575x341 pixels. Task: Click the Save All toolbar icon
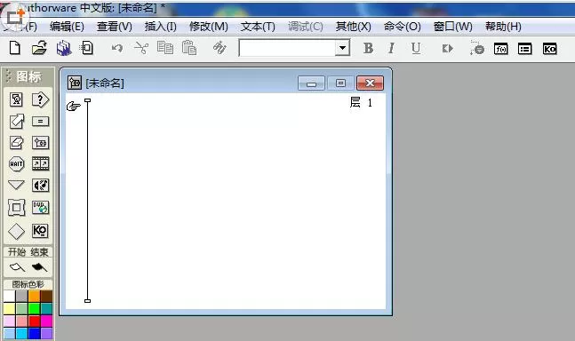[x=64, y=48]
